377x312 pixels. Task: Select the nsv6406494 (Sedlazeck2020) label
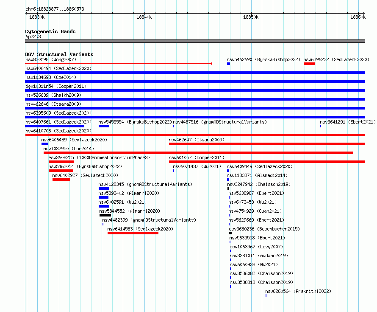[58, 68]
